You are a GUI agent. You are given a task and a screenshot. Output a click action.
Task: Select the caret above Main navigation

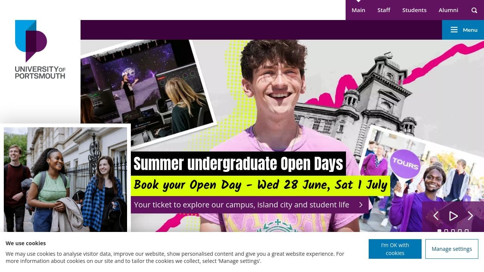358,1
